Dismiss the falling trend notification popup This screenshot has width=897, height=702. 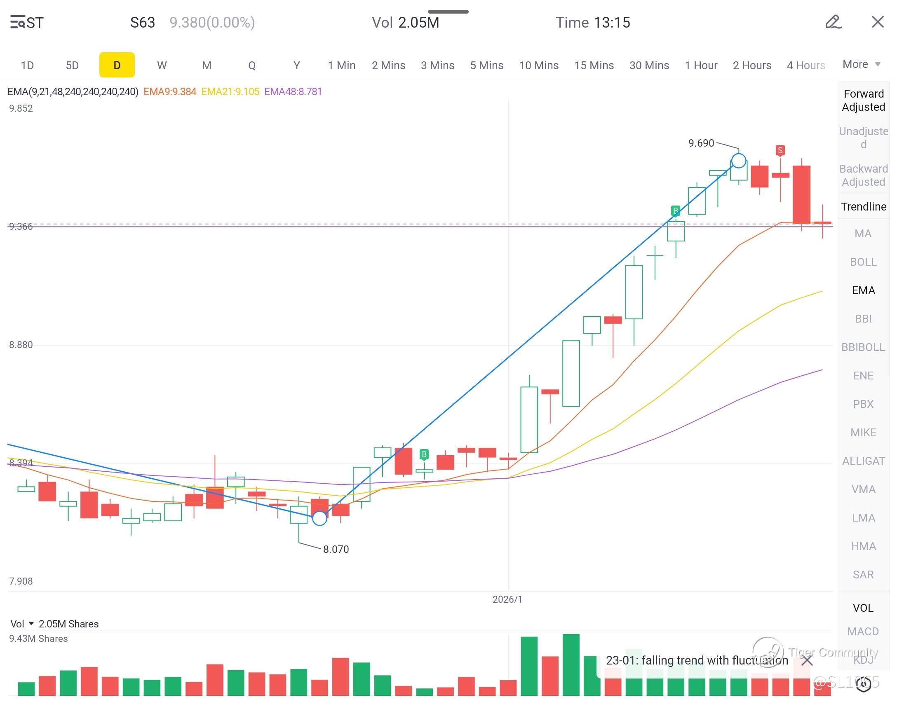tap(807, 661)
